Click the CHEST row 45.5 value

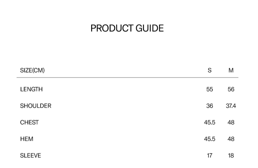[210, 123]
